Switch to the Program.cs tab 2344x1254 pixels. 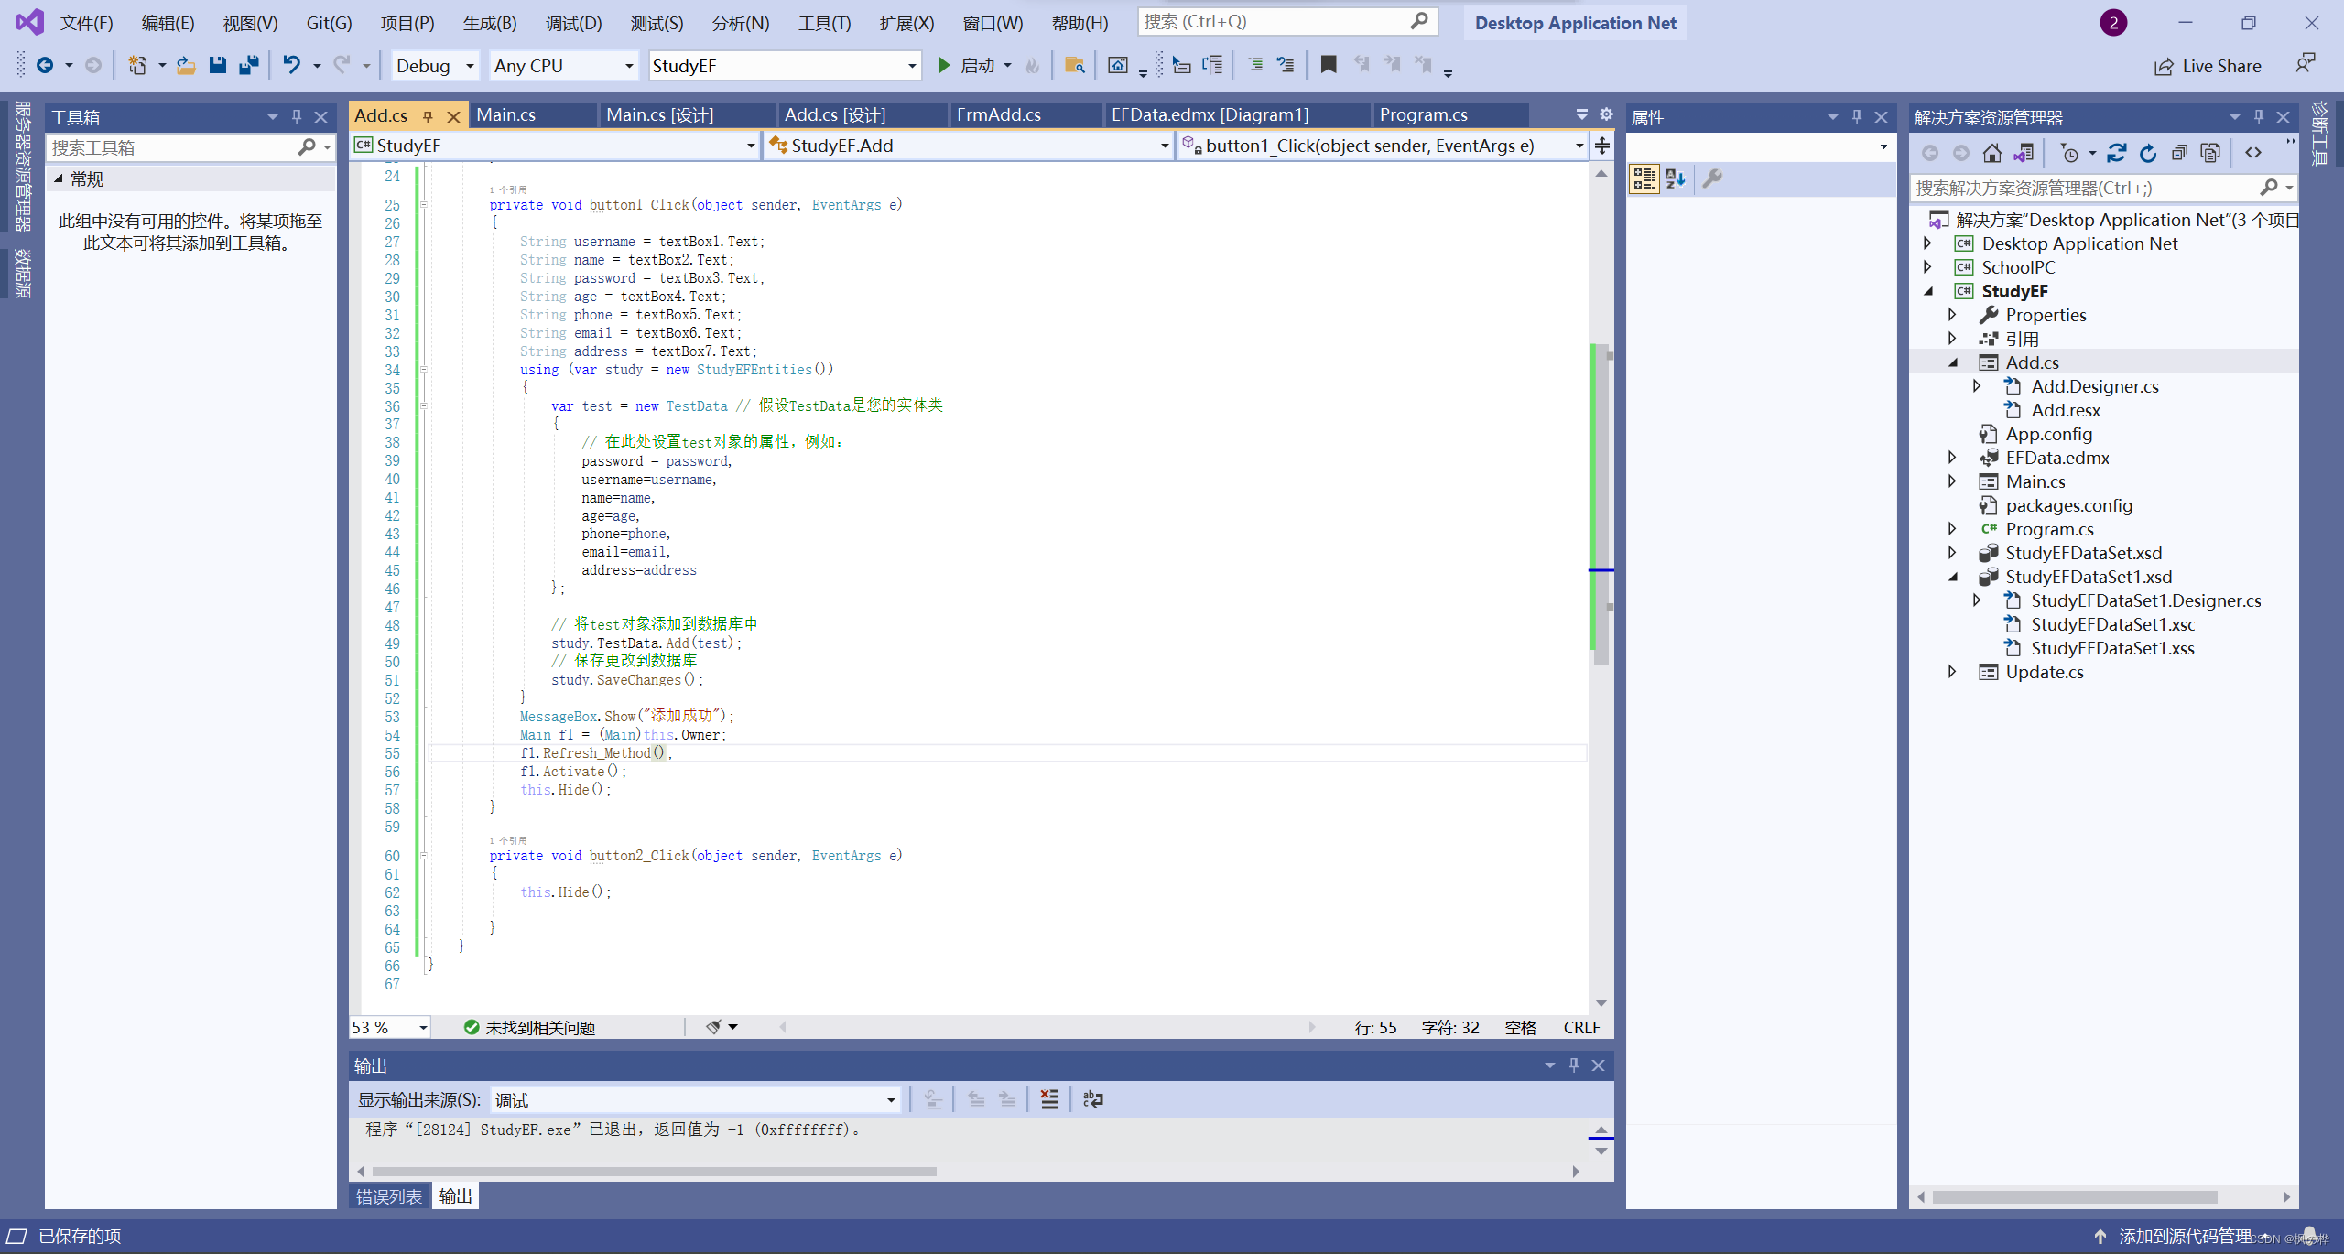click(1423, 114)
